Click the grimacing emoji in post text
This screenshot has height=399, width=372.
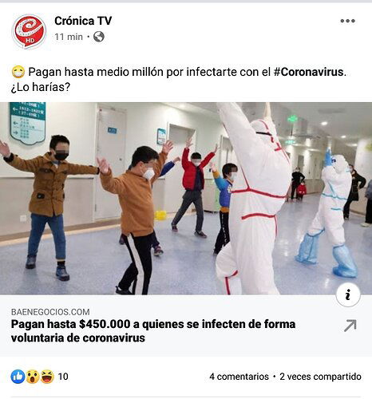point(18,72)
